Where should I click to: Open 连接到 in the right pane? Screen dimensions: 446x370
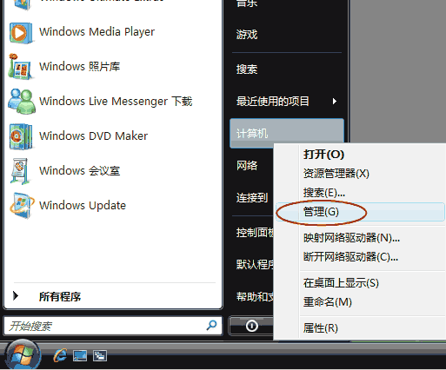click(x=252, y=198)
